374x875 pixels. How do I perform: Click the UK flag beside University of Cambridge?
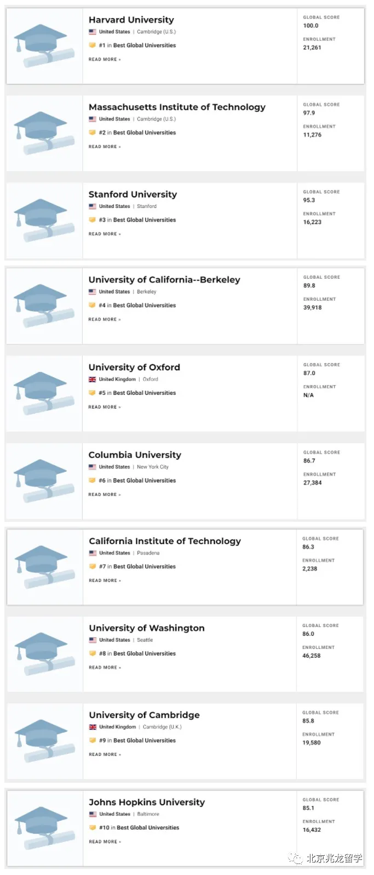[x=91, y=726]
